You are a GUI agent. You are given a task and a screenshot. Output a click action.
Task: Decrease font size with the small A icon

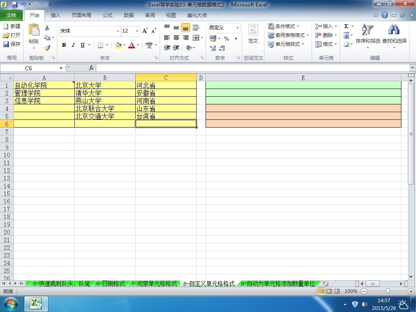tap(154, 31)
